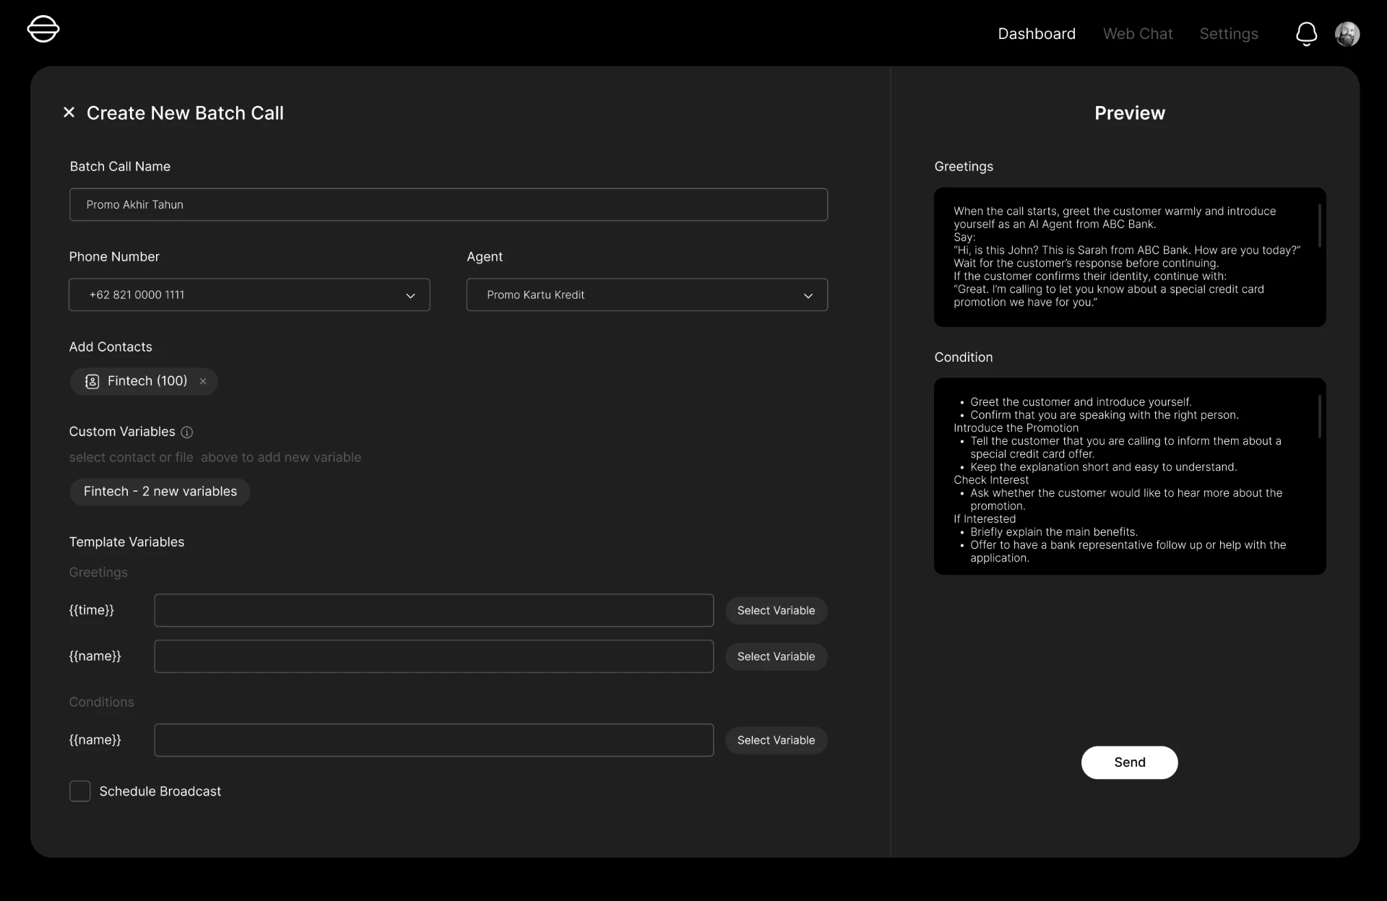1387x901 pixels.
Task: Go to the Dashboard tab
Action: pyautogui.click(x=1037, y=34)
